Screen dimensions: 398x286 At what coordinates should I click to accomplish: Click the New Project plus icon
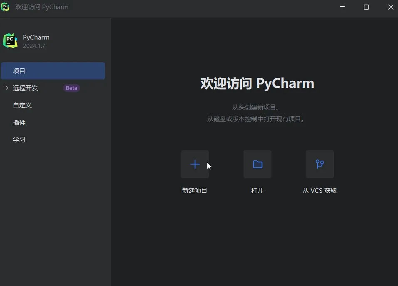pyautogui.click(x=195, y=164)
